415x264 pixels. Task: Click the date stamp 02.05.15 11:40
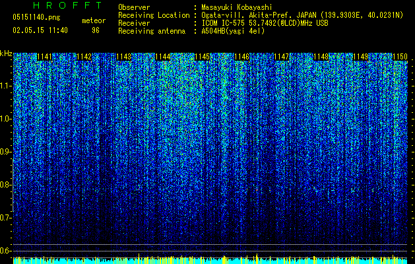(40, 30)
